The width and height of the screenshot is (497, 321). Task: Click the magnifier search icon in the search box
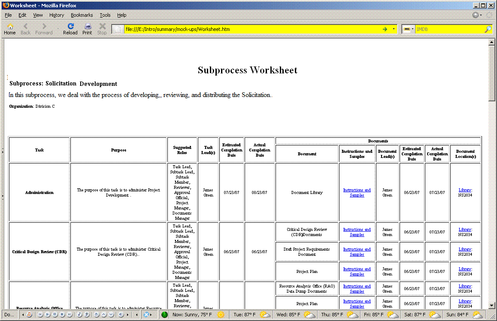[x=488, y=29]
